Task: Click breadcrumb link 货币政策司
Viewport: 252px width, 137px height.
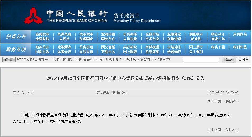Action: 86,59
